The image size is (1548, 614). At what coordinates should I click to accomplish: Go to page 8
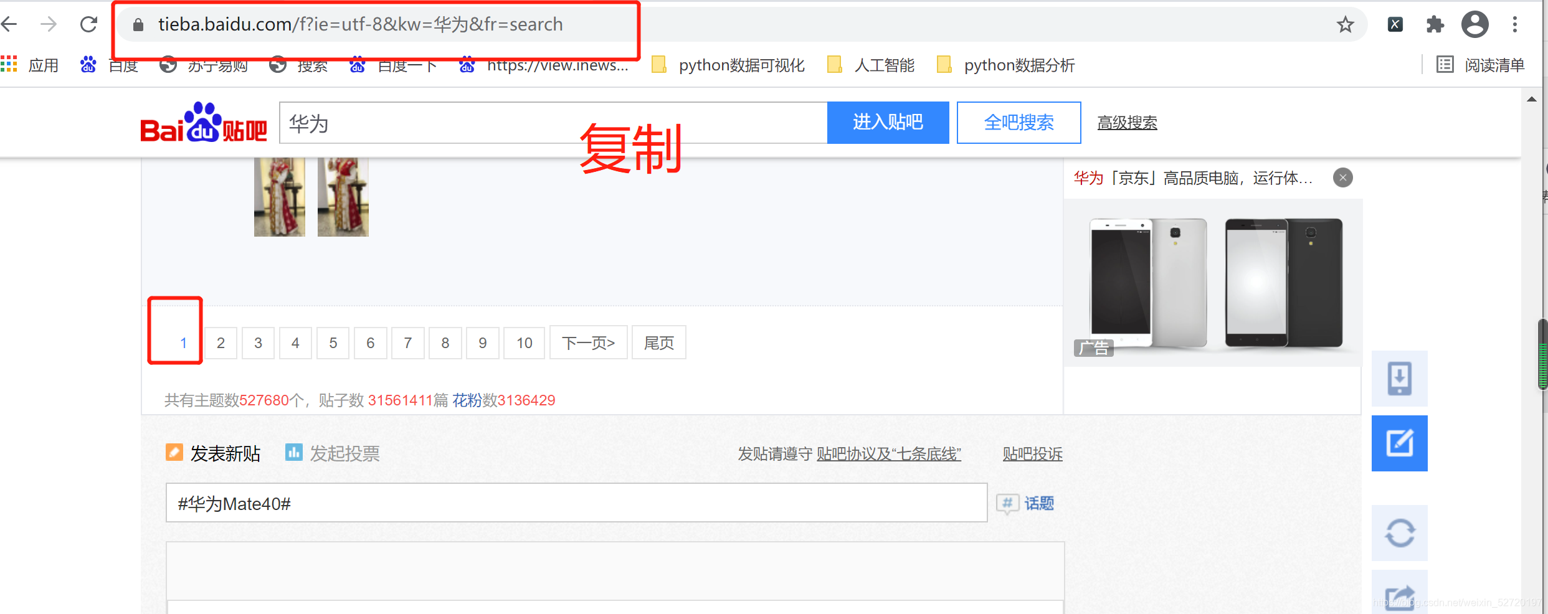click(445, 342)
